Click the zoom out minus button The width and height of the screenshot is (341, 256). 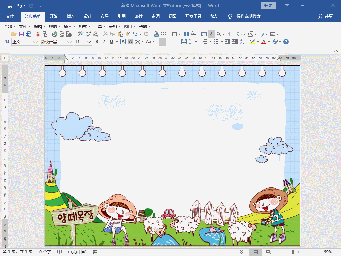[279, 252]
